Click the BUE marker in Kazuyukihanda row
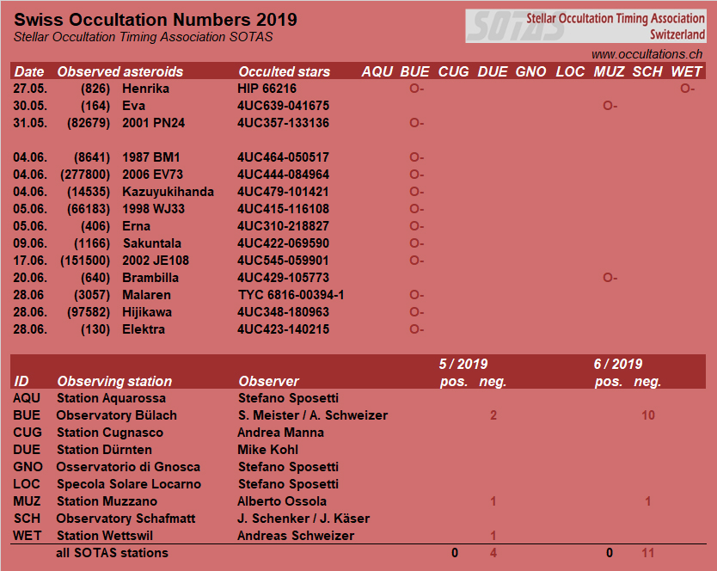The image size is (717, 571). click(x=417, y=192)
